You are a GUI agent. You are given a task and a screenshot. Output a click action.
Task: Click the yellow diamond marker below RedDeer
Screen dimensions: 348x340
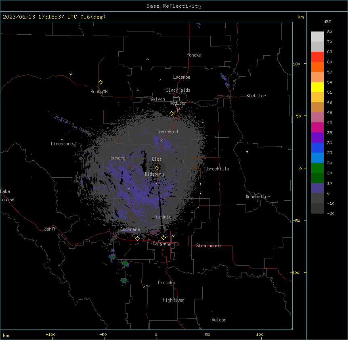coord(172,113)
